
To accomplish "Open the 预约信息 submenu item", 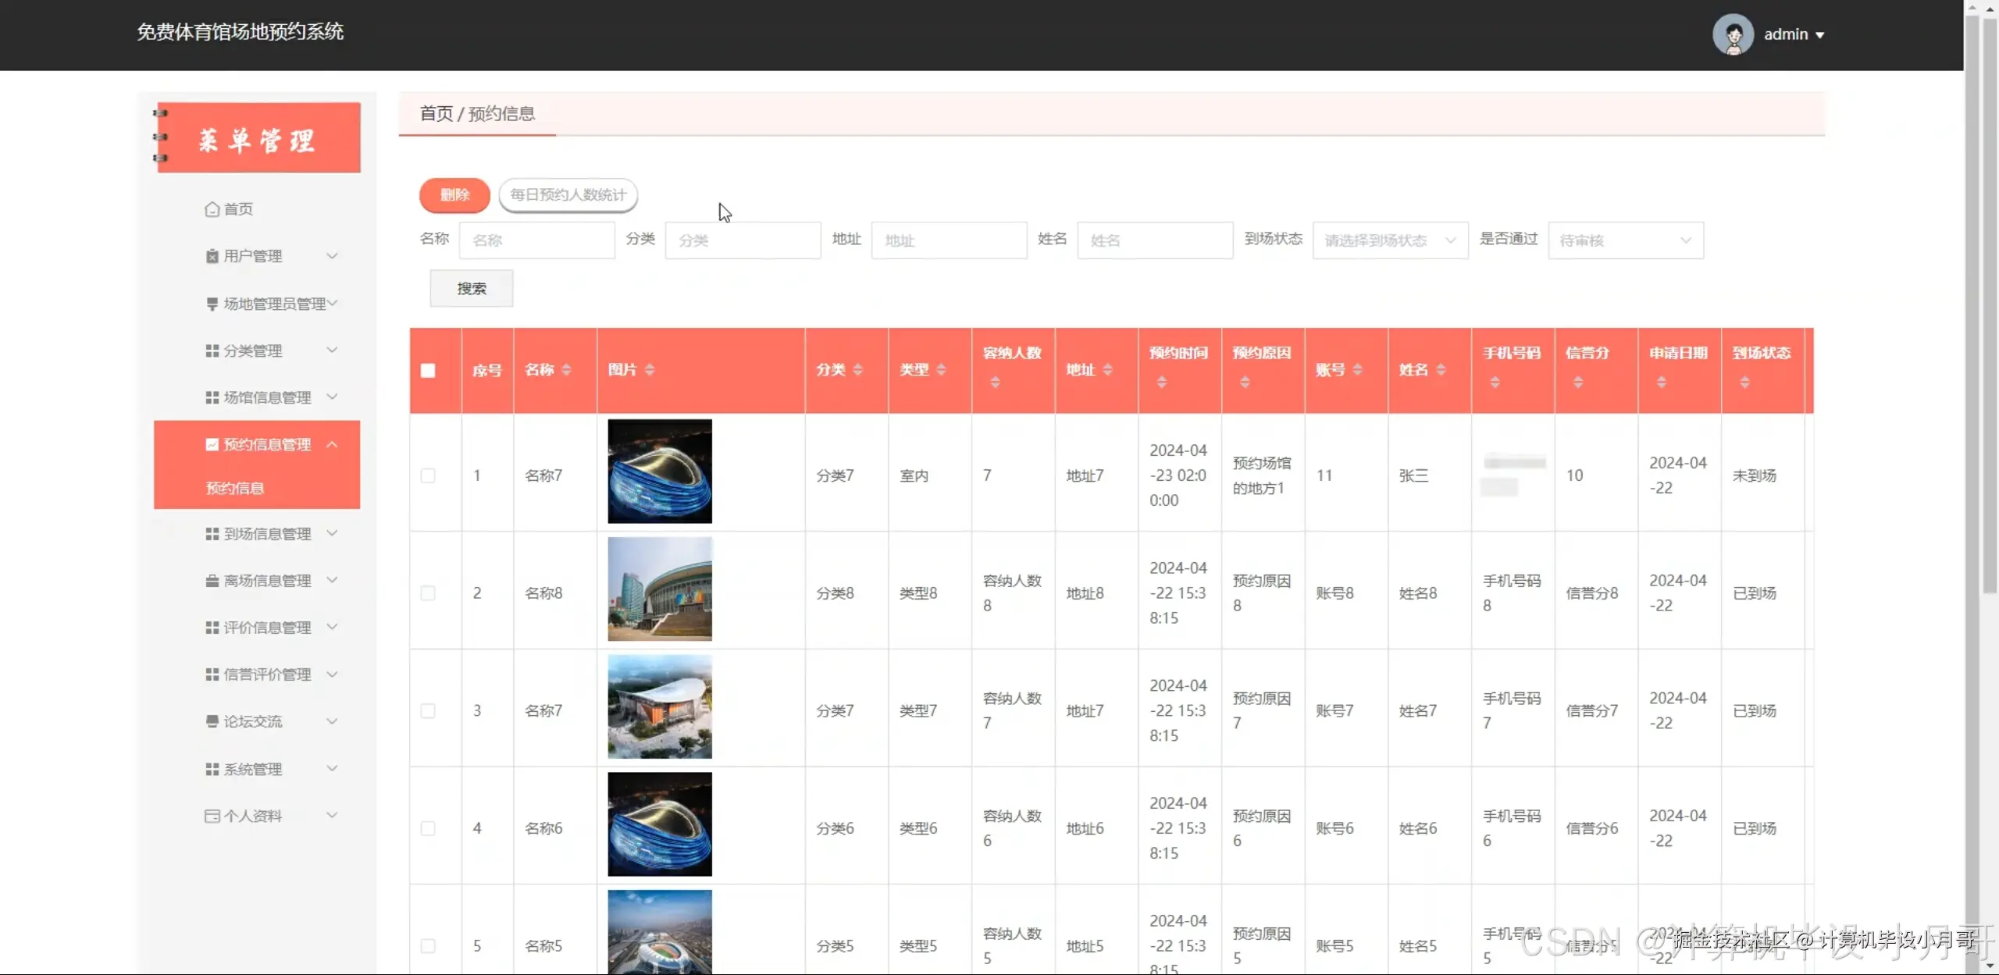I will click(x=235, y=488).
